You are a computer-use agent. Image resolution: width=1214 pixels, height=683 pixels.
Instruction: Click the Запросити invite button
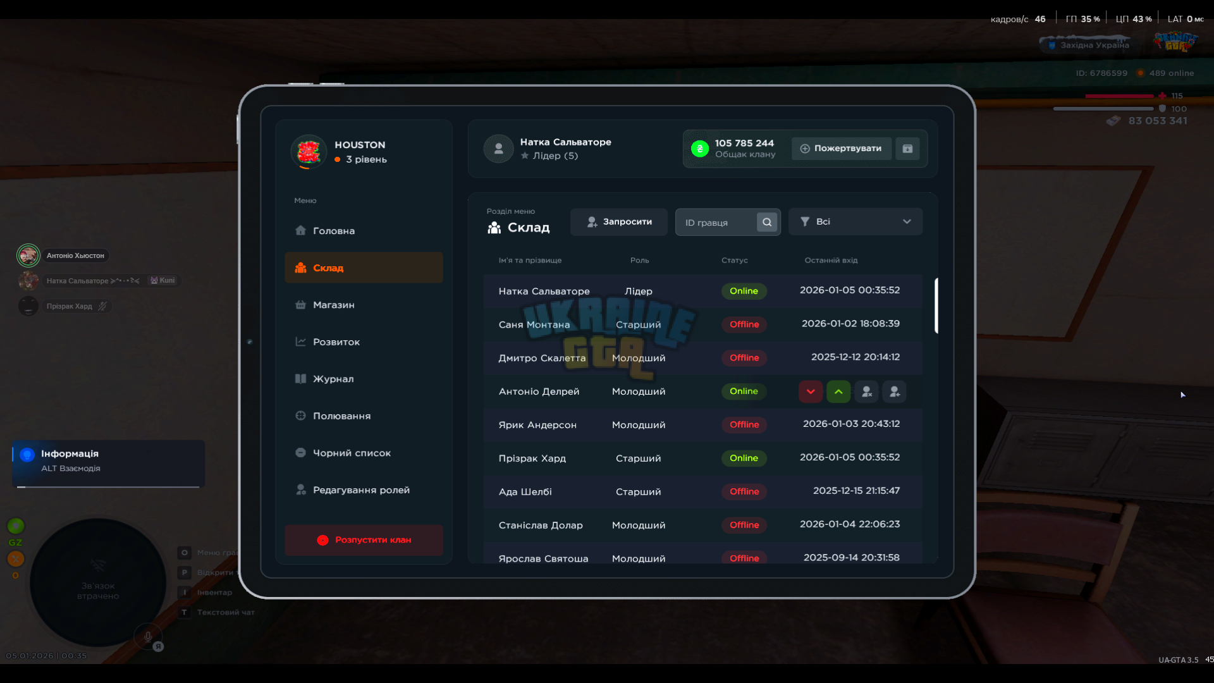[x=618, y=222]
